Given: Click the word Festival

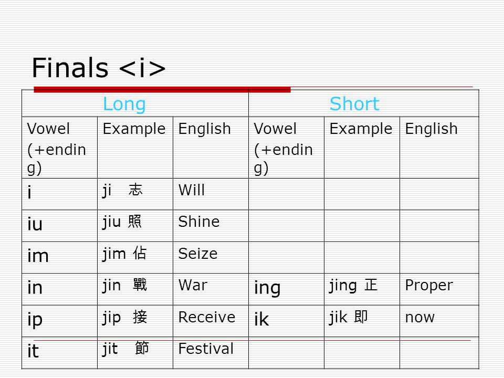Looking at the screenshot, I should 206,349.
